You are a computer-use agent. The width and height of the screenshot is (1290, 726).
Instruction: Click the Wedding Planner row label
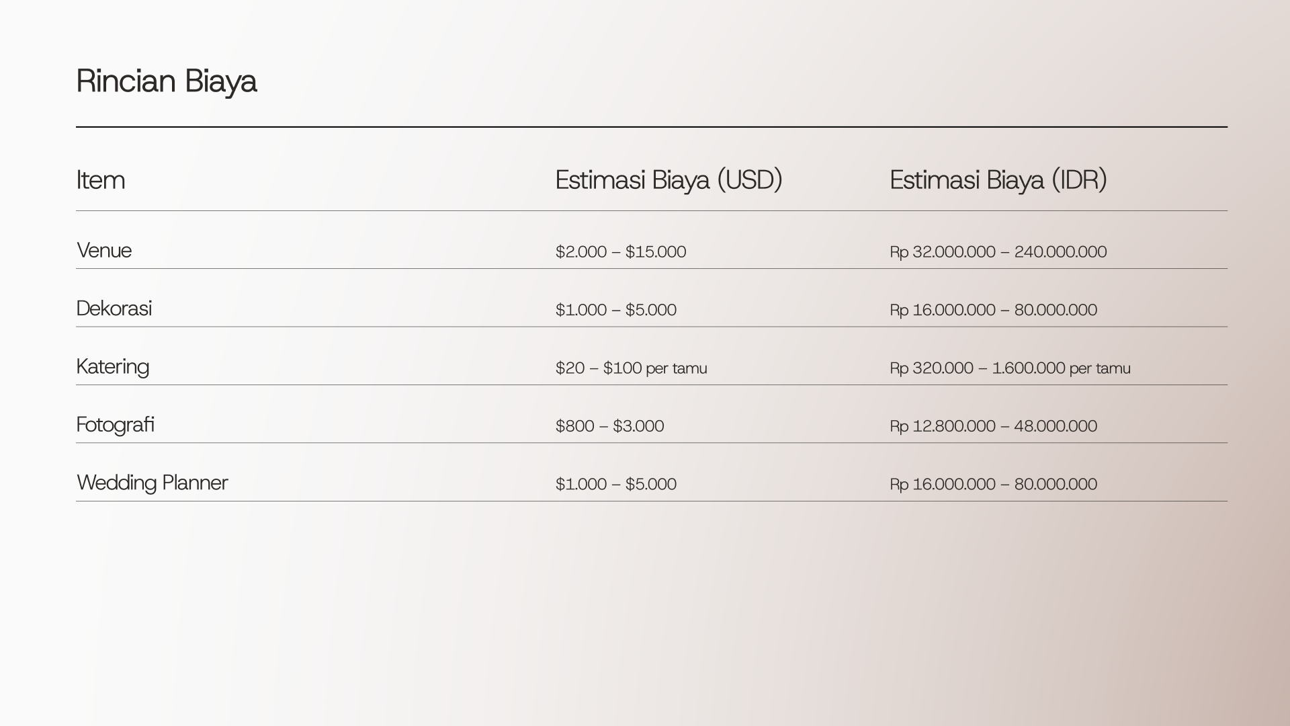(153, 483)
